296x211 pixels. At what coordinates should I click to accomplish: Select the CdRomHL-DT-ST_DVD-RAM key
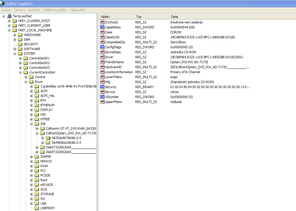[71, 128]
